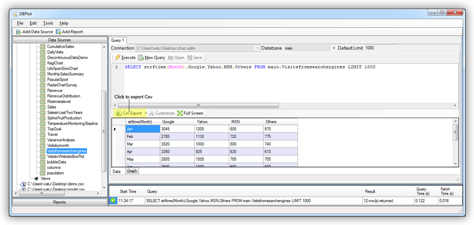The image size is (474, 225).
Task: Click the green success status icon
Action: pos(113,201)
